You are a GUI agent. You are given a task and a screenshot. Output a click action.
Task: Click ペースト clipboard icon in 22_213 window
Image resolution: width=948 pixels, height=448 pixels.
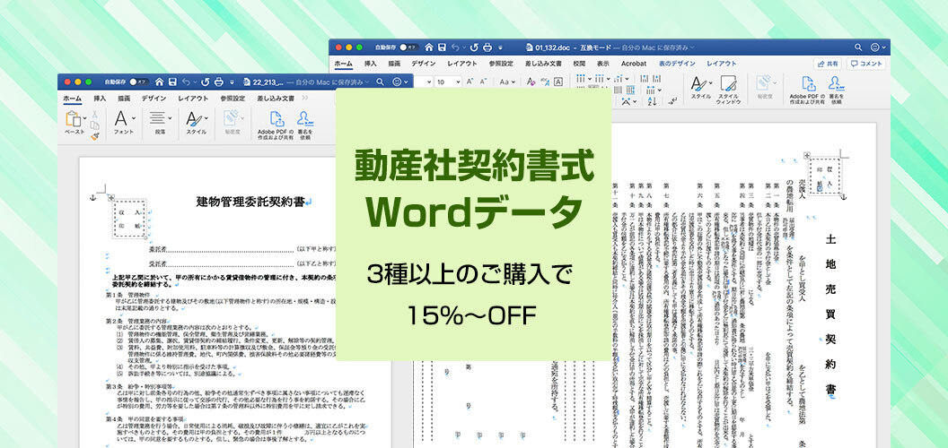click(x=73, y=119)
